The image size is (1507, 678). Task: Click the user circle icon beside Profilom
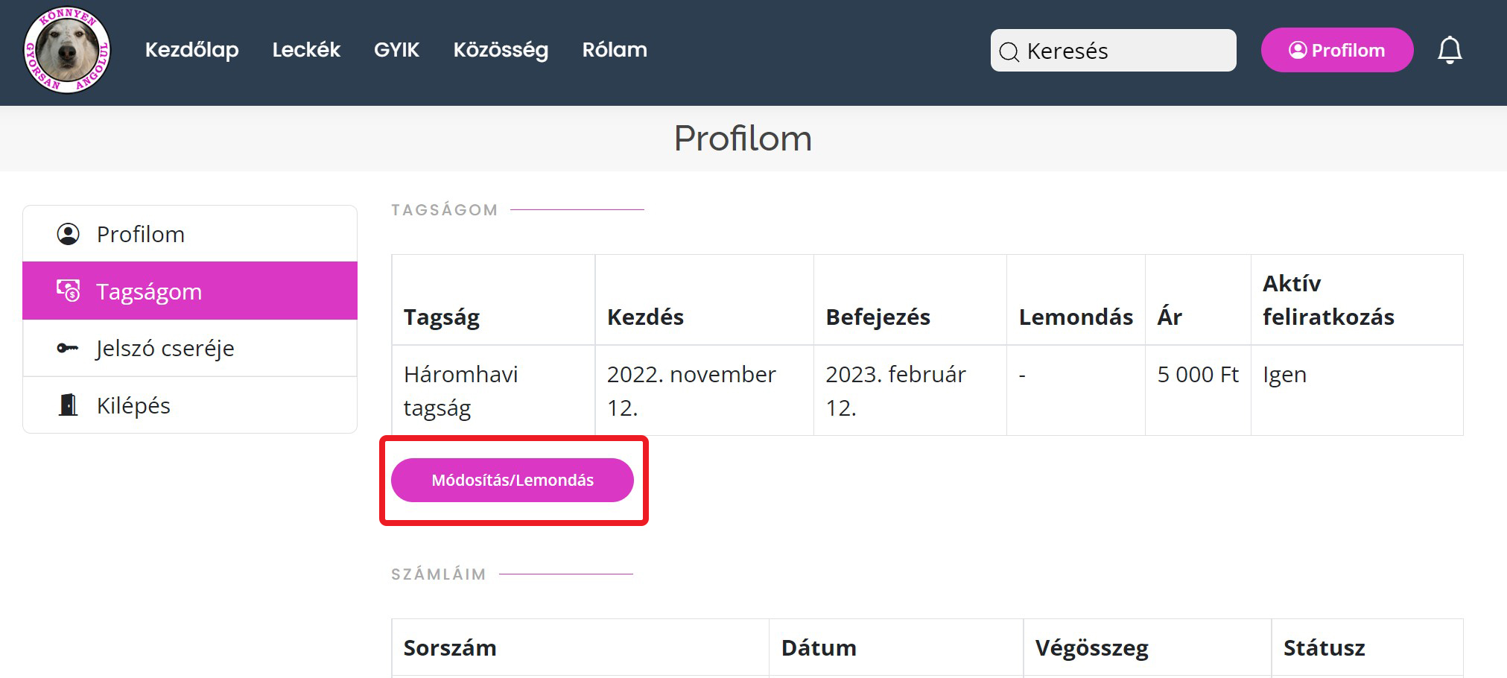pyautogui.click(x=69, y=234)
